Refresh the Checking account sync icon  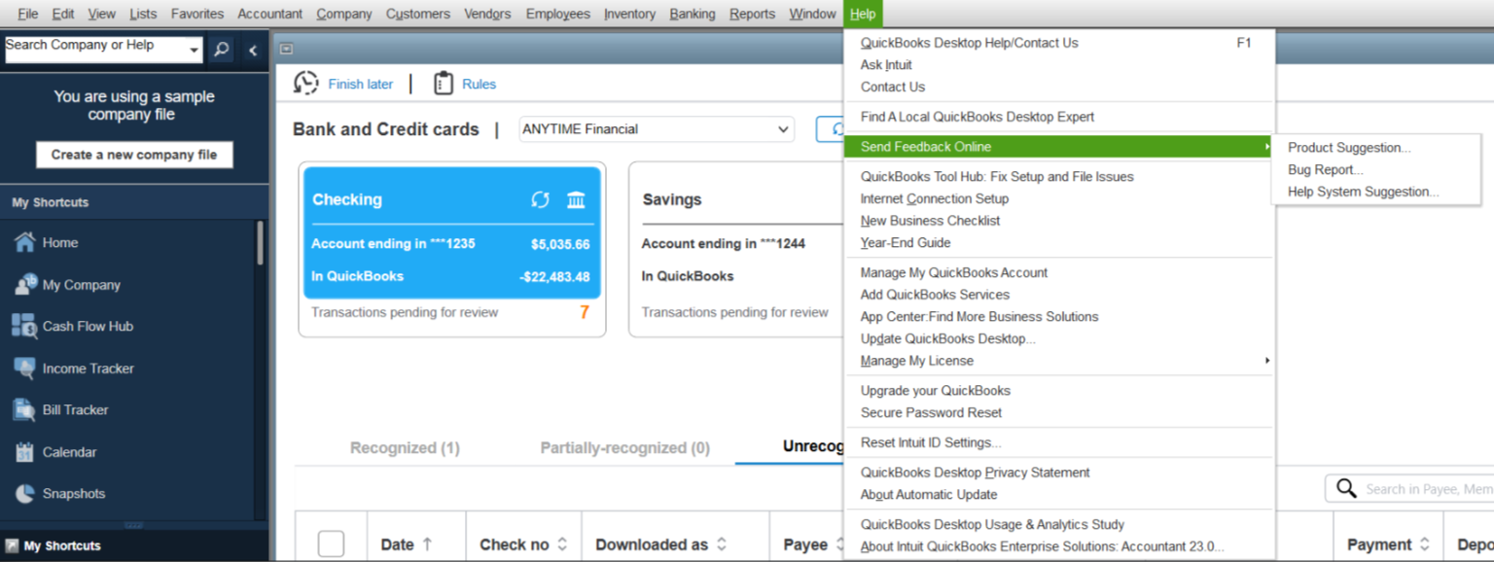tap(540, 199)
